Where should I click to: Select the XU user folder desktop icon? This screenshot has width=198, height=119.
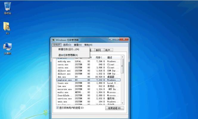click(7, 28)
